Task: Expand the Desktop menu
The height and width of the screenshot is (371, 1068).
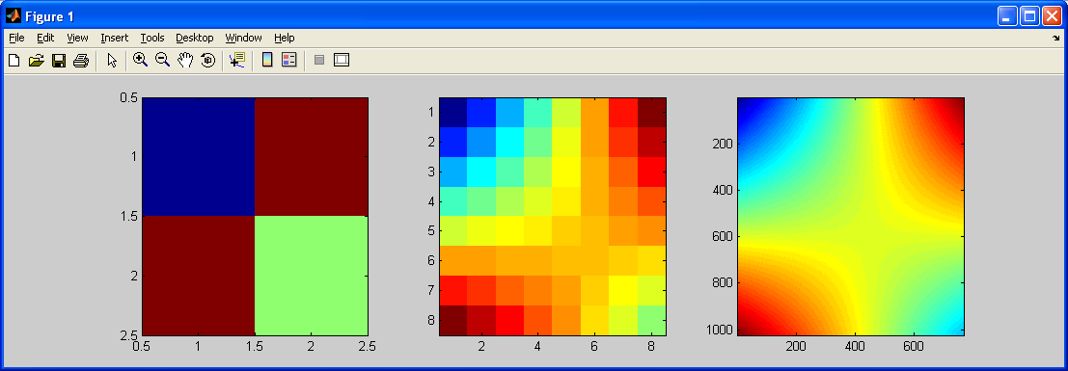Action: 195,39
